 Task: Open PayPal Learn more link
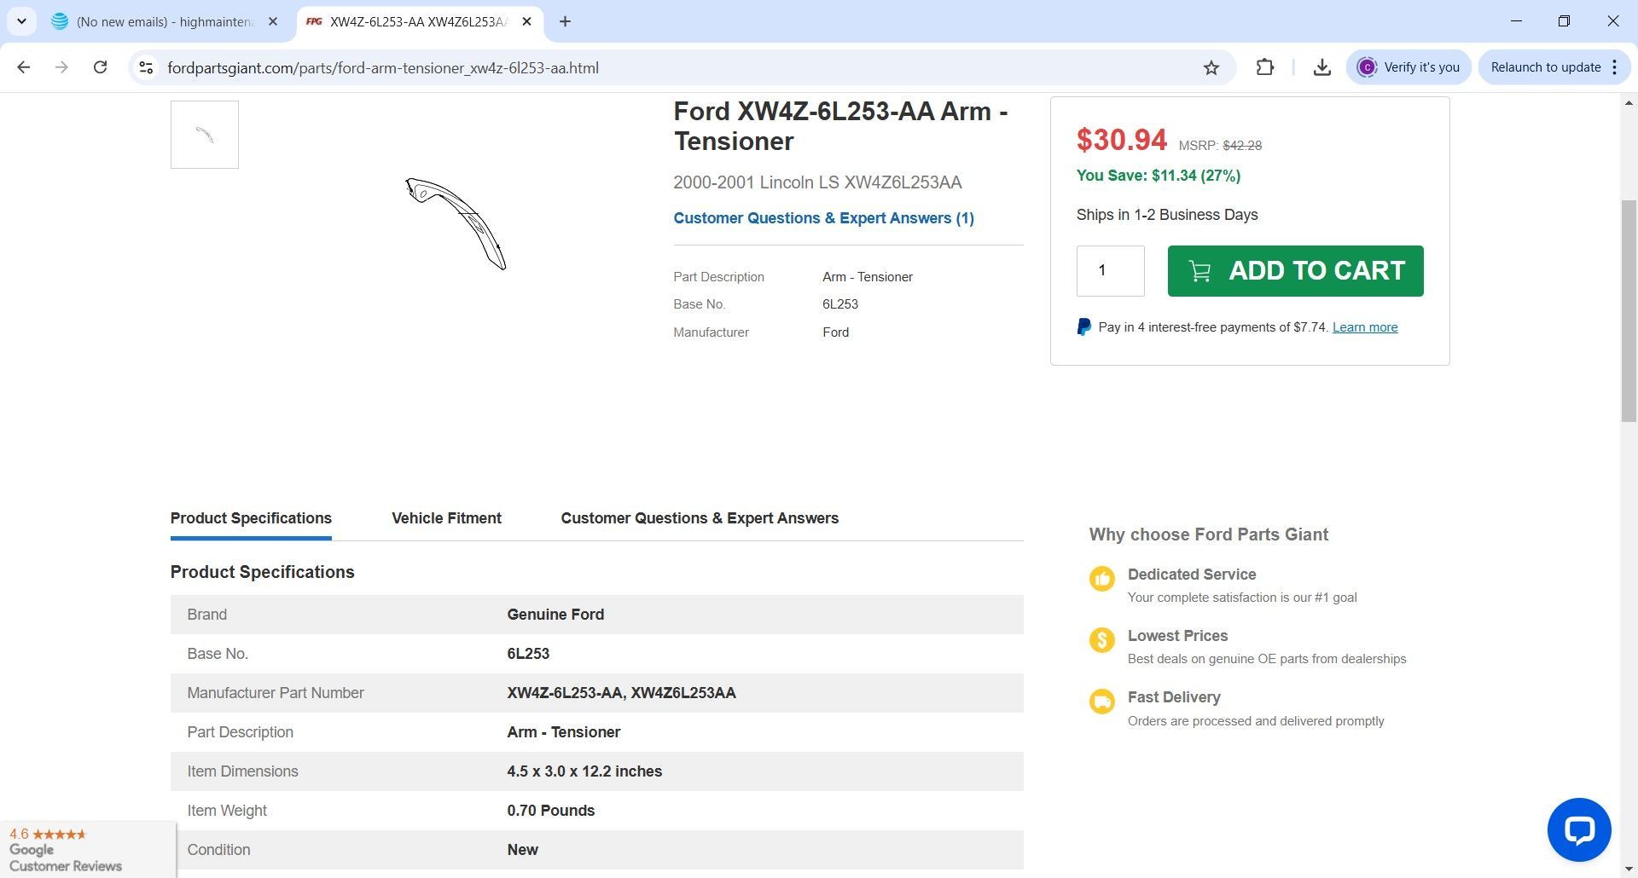(1364, 327)
